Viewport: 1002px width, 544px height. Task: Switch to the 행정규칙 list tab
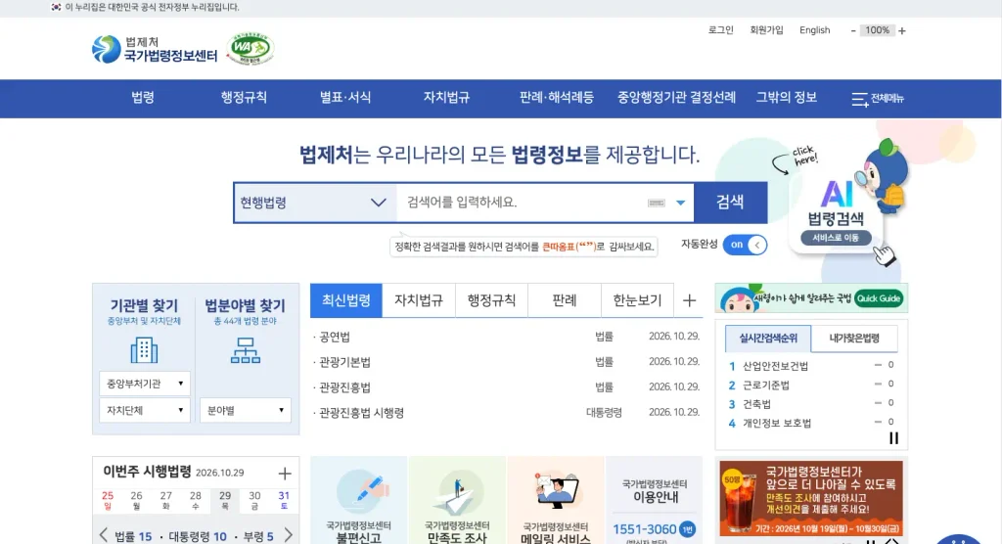[x=491, y=300]
